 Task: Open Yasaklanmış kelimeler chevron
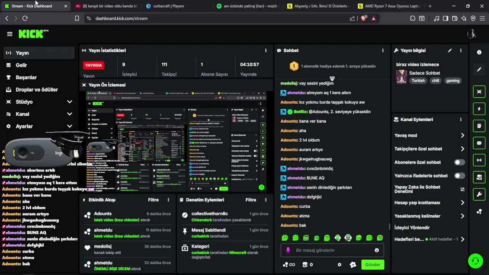coord(462,216)
